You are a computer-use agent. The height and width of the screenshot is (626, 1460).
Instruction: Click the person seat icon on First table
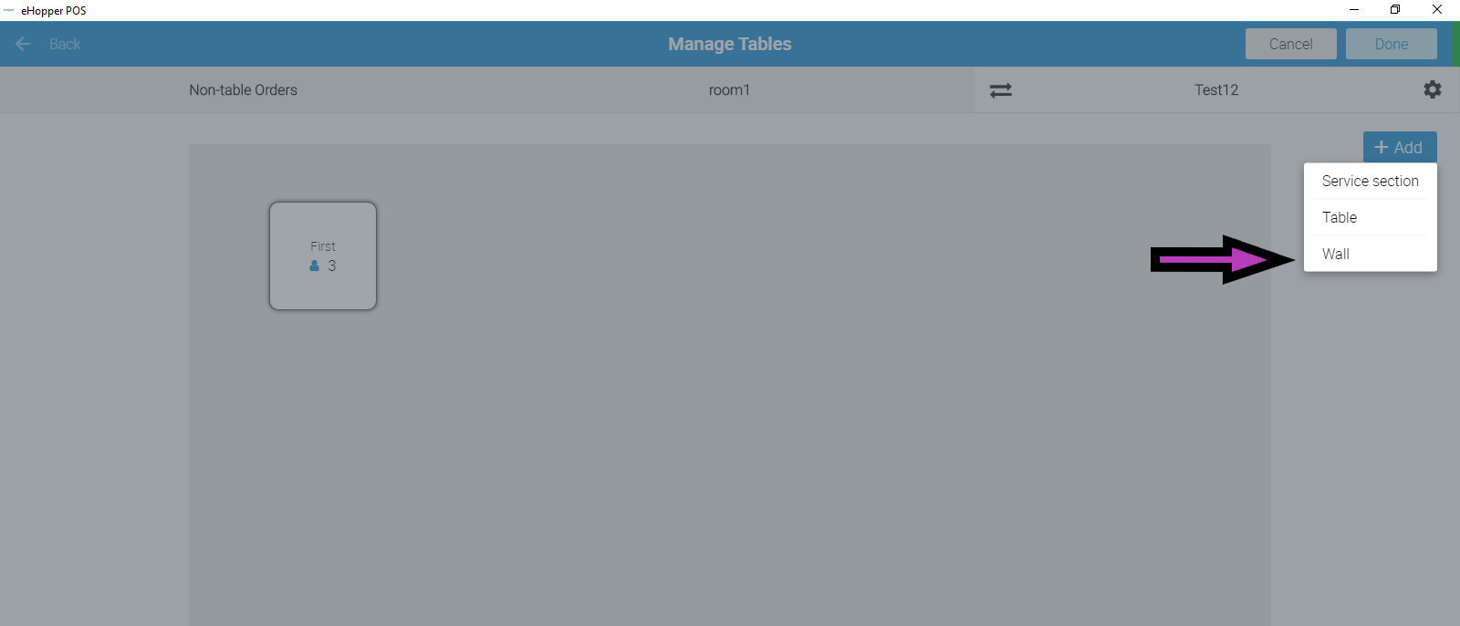(x=315, y=266)
